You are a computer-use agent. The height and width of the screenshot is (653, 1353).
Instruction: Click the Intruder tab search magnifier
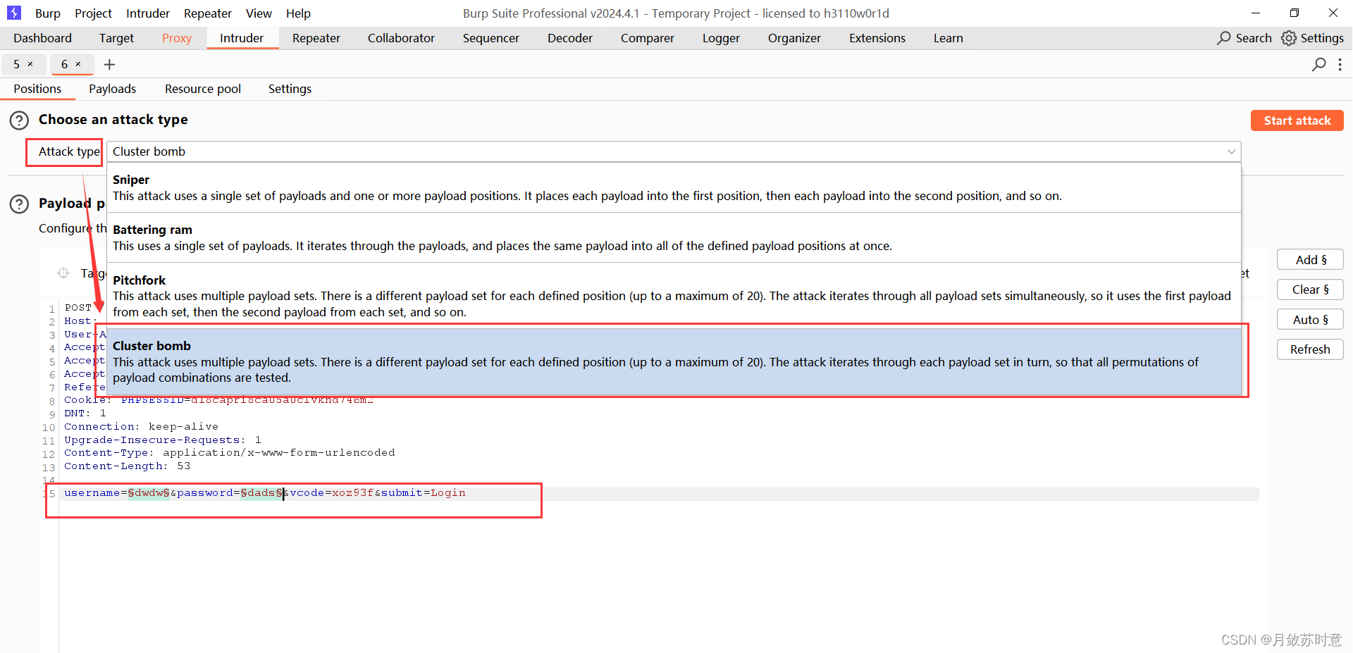click(1318, 65)
